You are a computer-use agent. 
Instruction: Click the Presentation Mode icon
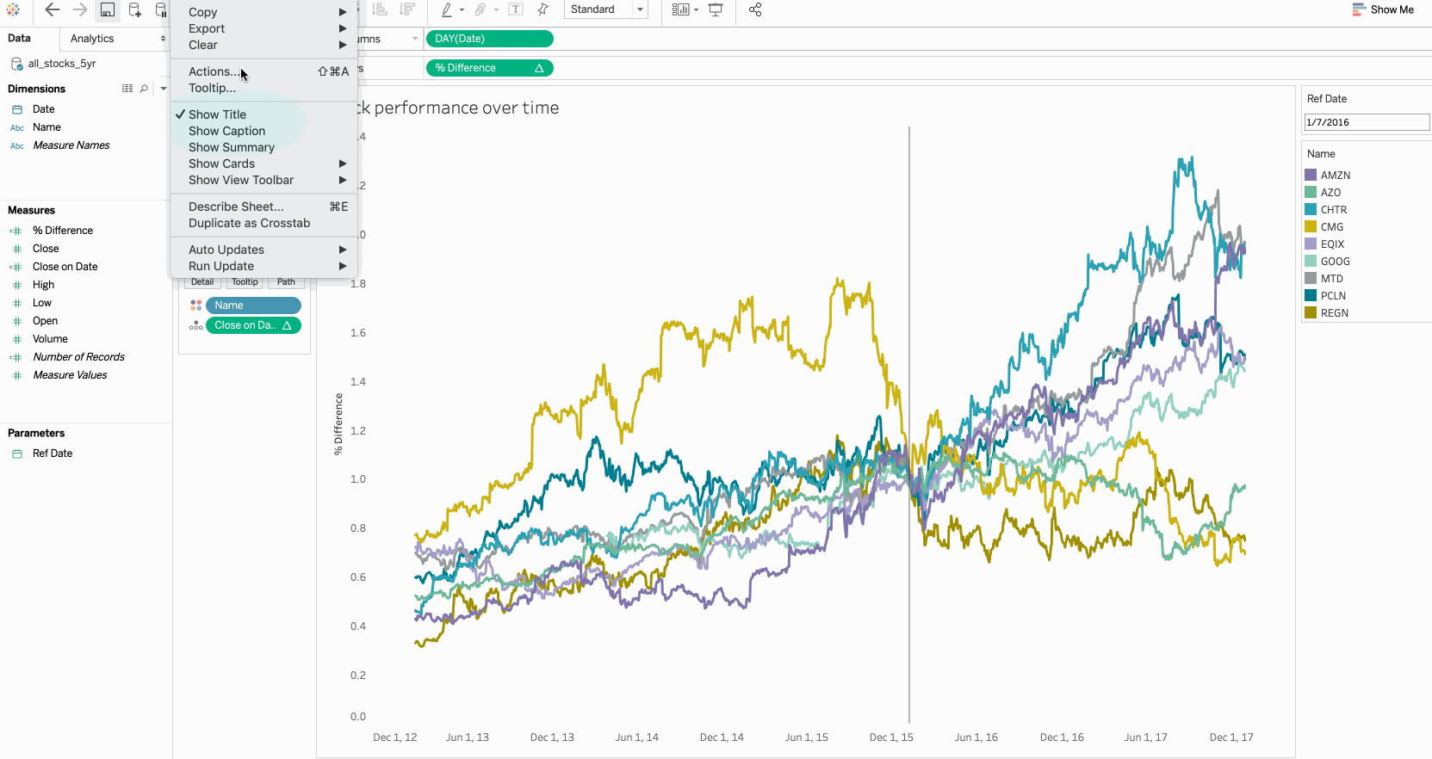[716, 10]
